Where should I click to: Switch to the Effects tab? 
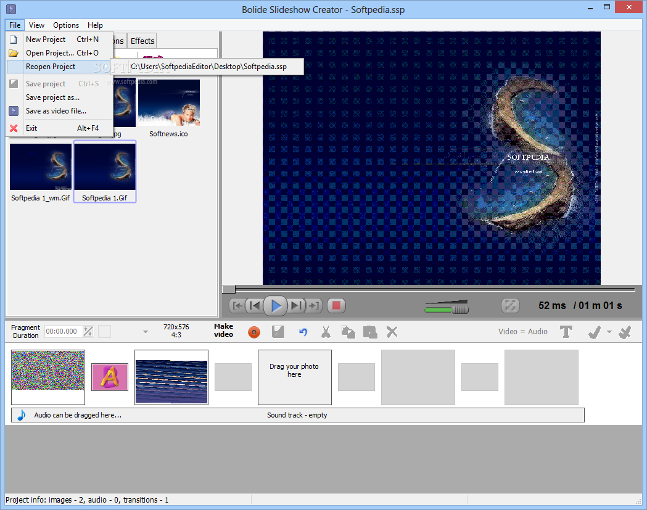142,41
